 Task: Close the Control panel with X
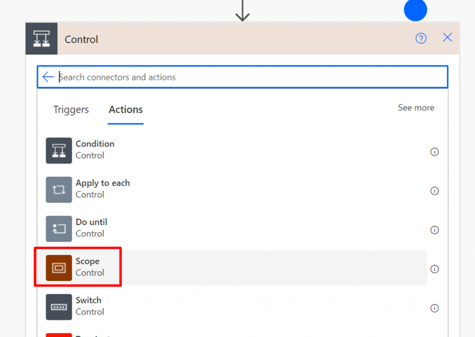click(x=447, y=38)
